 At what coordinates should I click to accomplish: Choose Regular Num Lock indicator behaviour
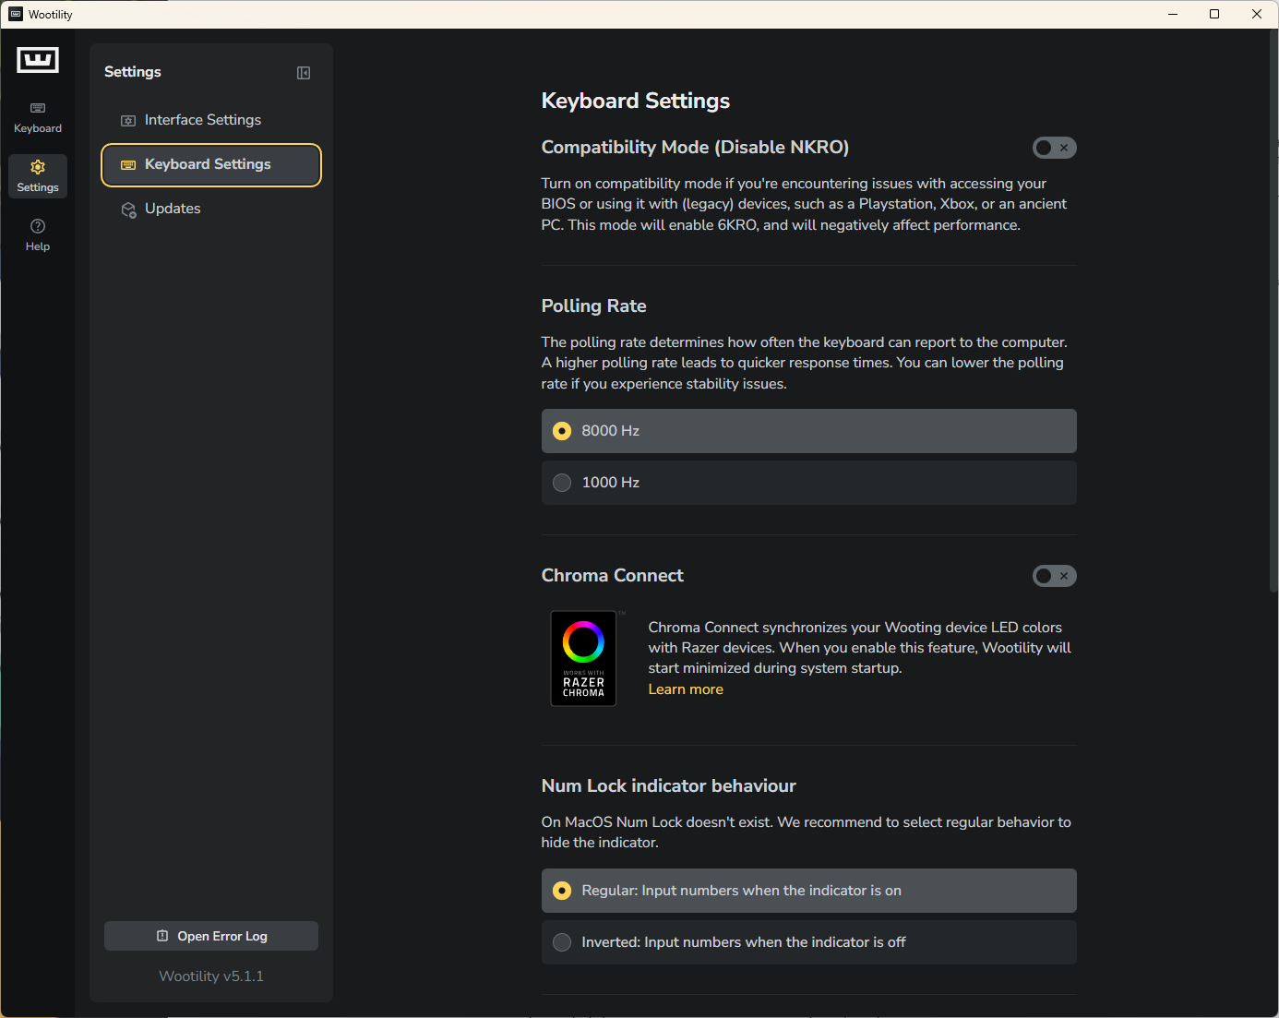click(x=808, y=891)
